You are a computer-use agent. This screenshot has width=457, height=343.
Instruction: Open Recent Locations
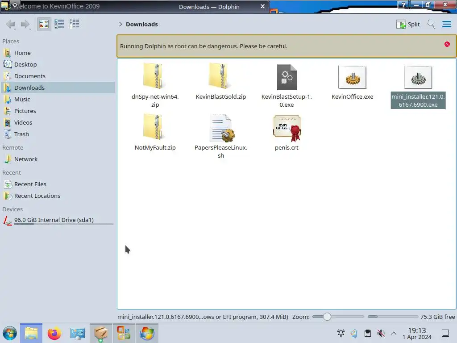[x=58, y=196]
